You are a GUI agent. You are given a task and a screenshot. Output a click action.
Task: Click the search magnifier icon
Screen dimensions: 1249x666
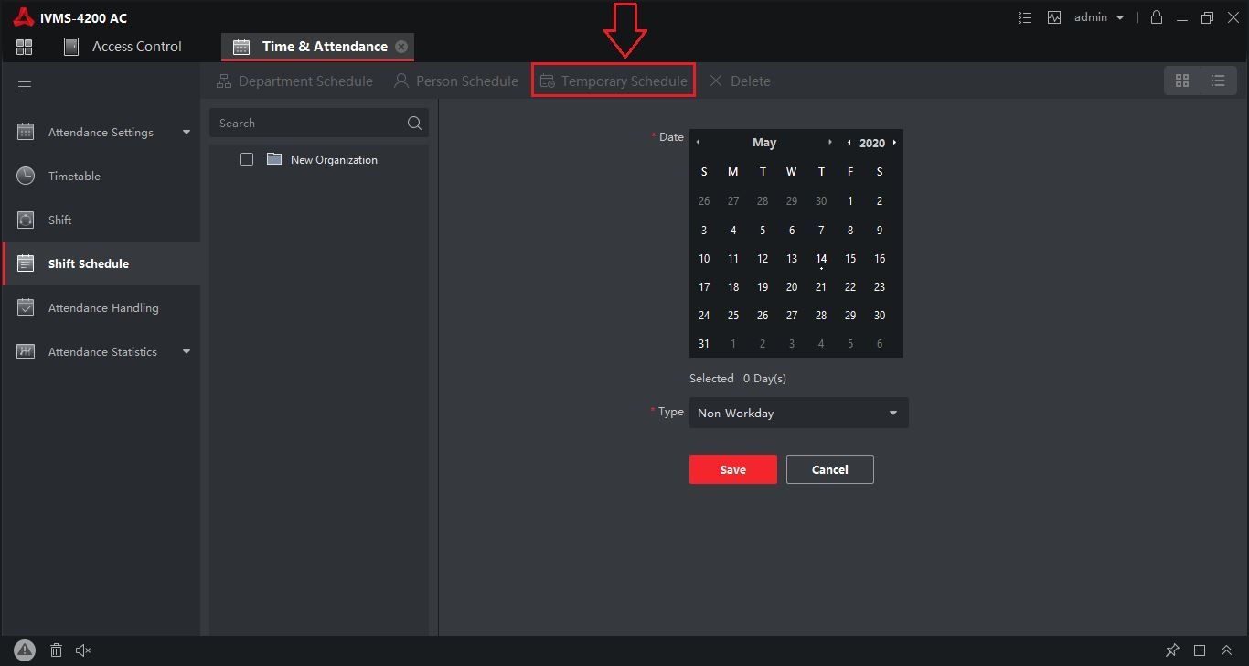(414, 124)
